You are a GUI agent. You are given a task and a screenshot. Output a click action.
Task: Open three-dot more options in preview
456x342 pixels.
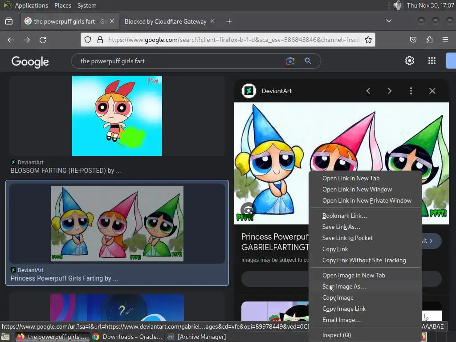click(411, 91)
